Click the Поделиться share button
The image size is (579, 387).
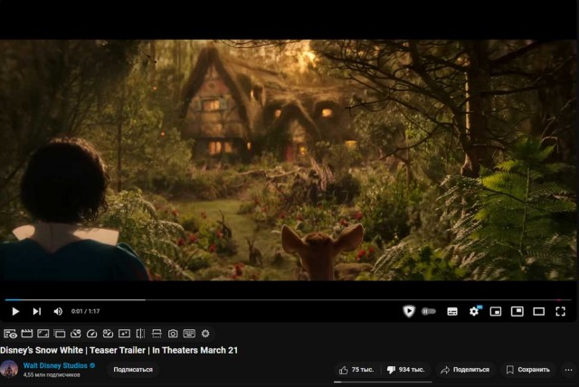pyautogui.click(x=465, y=369)
